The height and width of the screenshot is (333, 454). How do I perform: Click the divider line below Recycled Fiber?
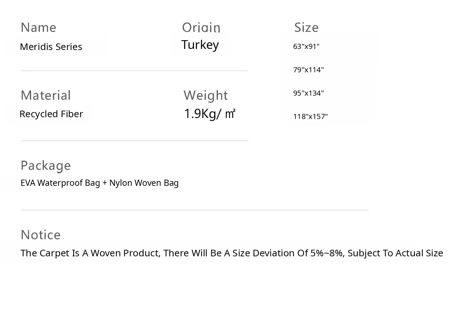[x=134, y=141]
